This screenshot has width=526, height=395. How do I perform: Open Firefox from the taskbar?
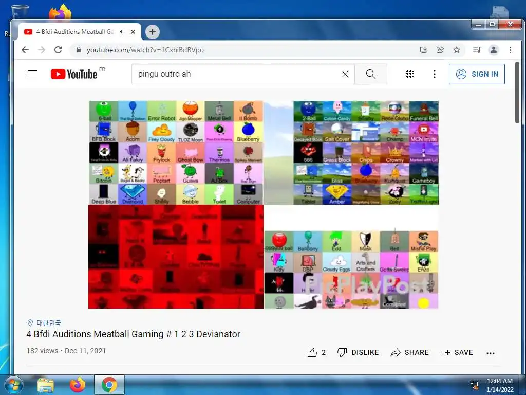78,385
